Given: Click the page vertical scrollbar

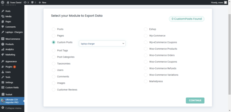Looking at the screenshot, I should click(x=229, y=54).
